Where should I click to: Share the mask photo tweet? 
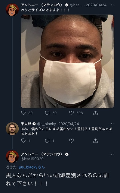point(95,113)
